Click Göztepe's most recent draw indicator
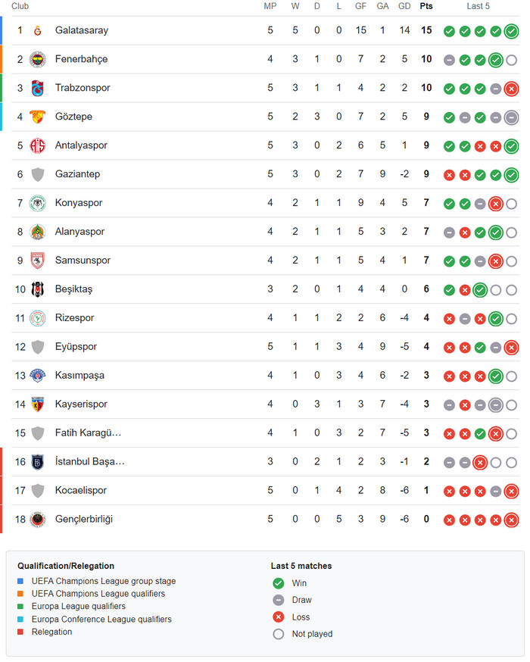Screen dimensions: 530x662 click(511, 118)
